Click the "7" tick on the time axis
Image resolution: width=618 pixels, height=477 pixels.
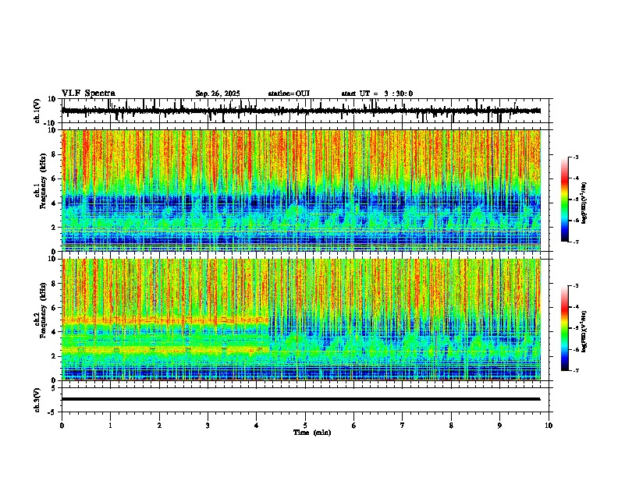[x=403, y=426]
